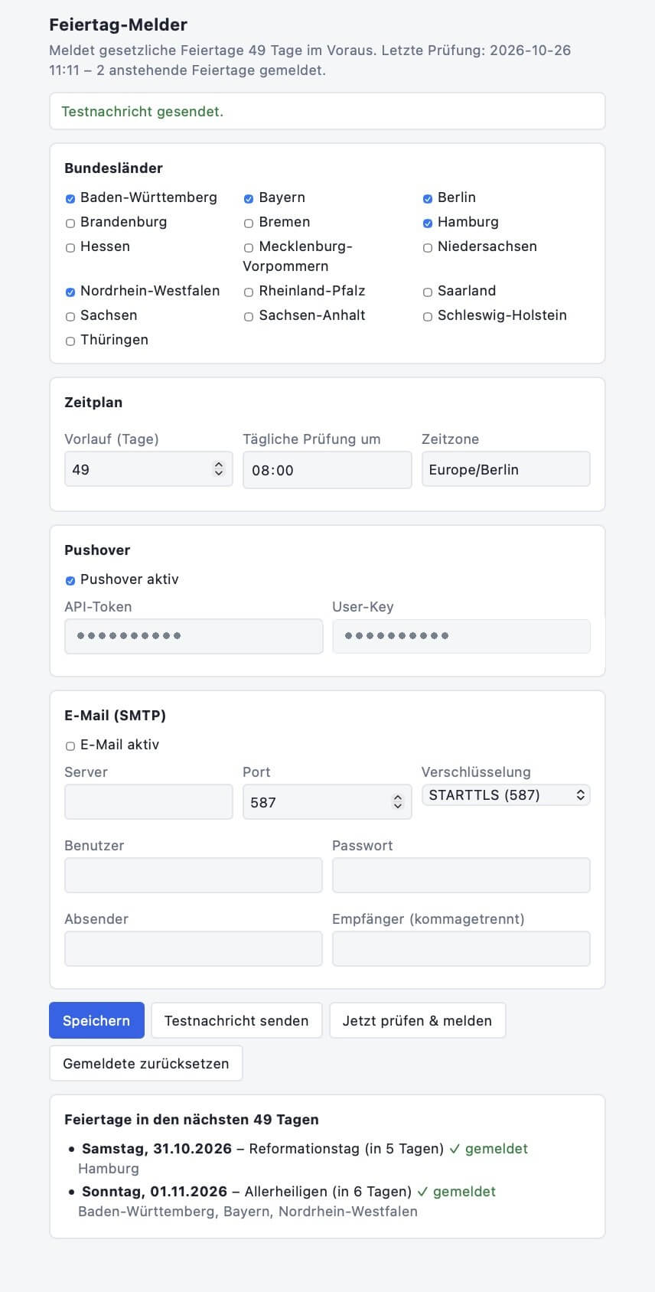Open the Verschlüsselung STARTTLS dropdown
The image size is (655, 1292).
[506, 795]
